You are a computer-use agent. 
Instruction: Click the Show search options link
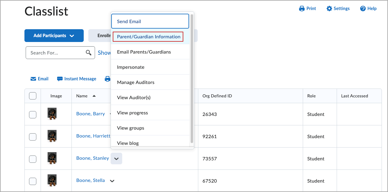coord(104,53)
